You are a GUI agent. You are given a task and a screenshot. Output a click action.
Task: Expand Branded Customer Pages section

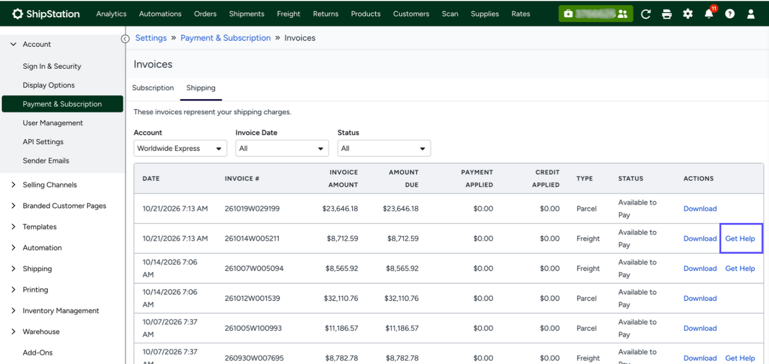(14, 206)
